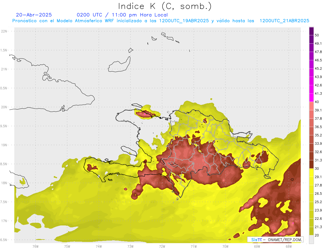Select the colorbar value '25.2'
Screen dimensions: 324x250
pyautogui.click(x=318, y=202)
